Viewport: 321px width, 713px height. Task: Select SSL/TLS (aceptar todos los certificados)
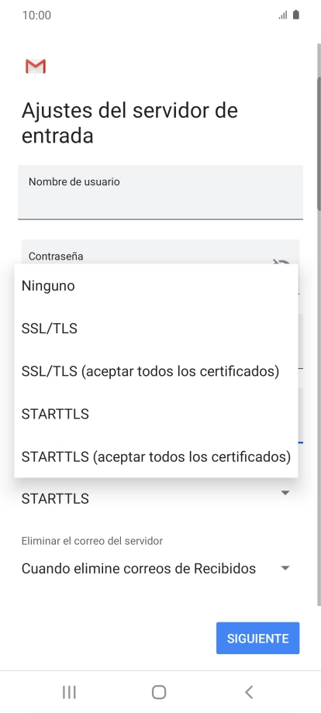coord(156,371)
